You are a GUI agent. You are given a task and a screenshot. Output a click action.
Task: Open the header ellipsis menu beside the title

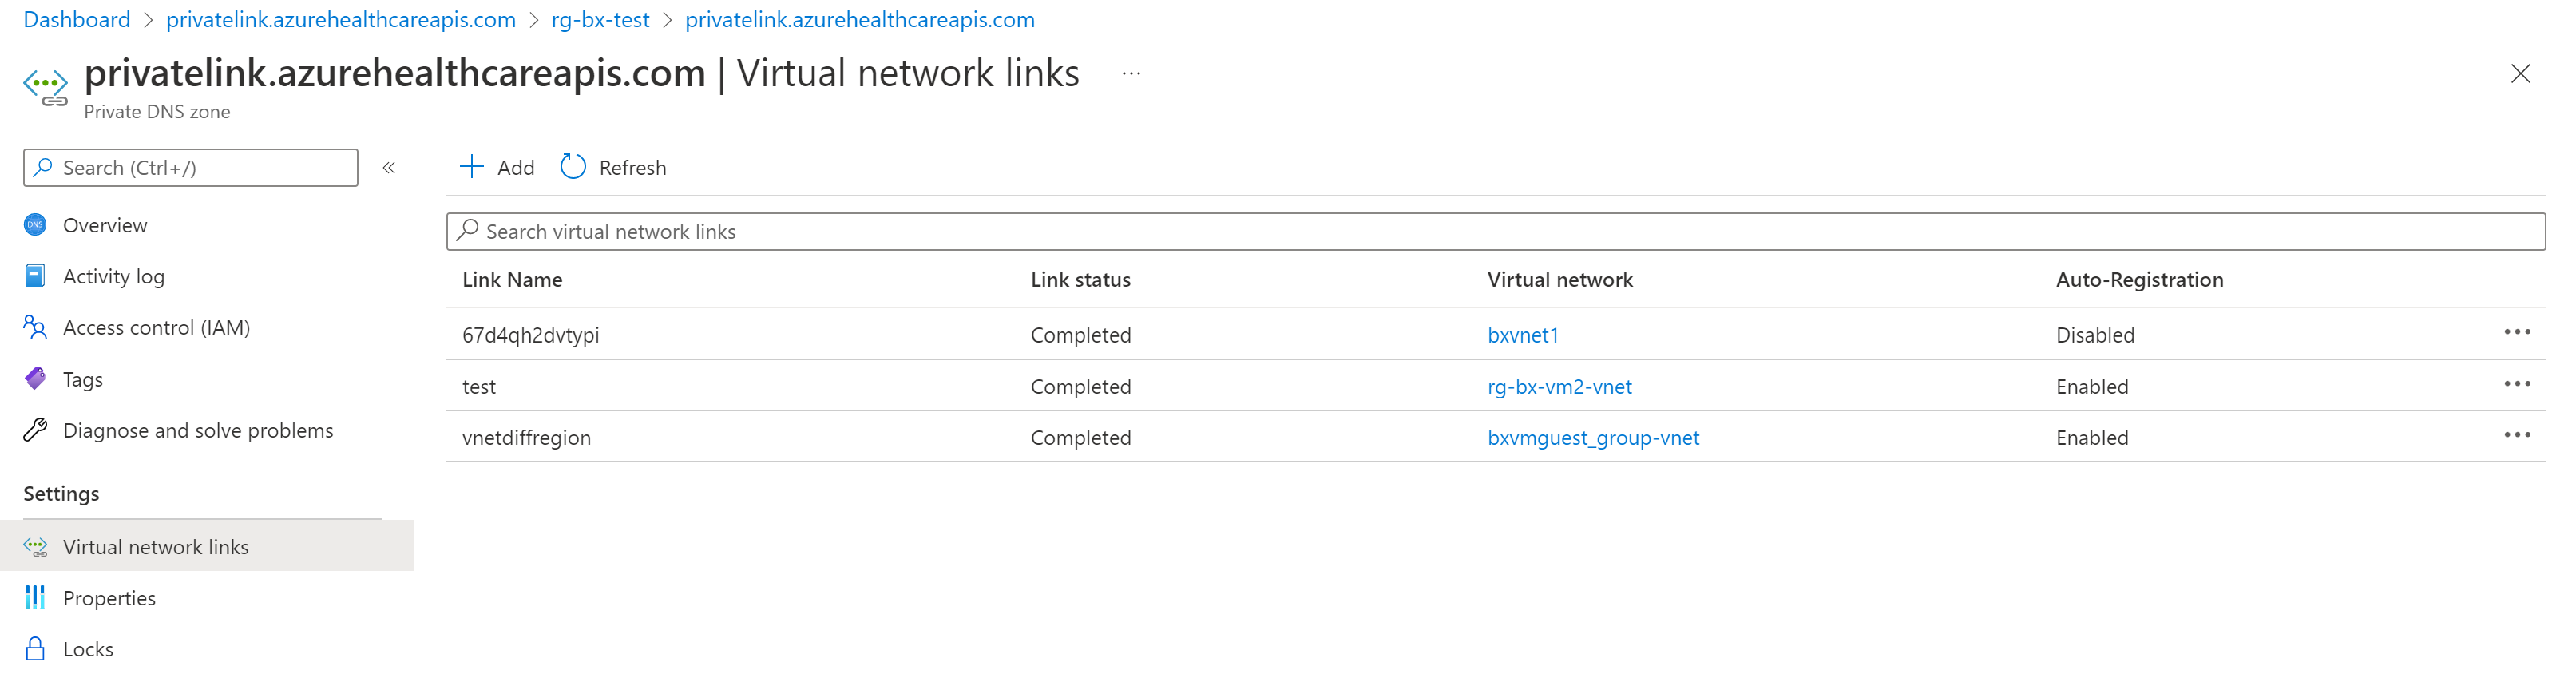(x=1131, y=74)
